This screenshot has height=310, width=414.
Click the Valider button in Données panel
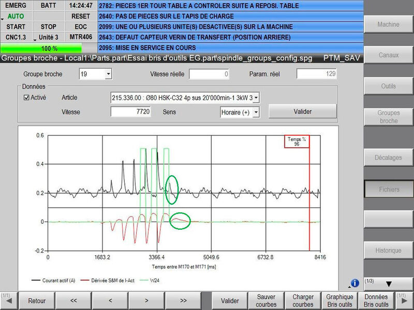click(x=303, y=112)
